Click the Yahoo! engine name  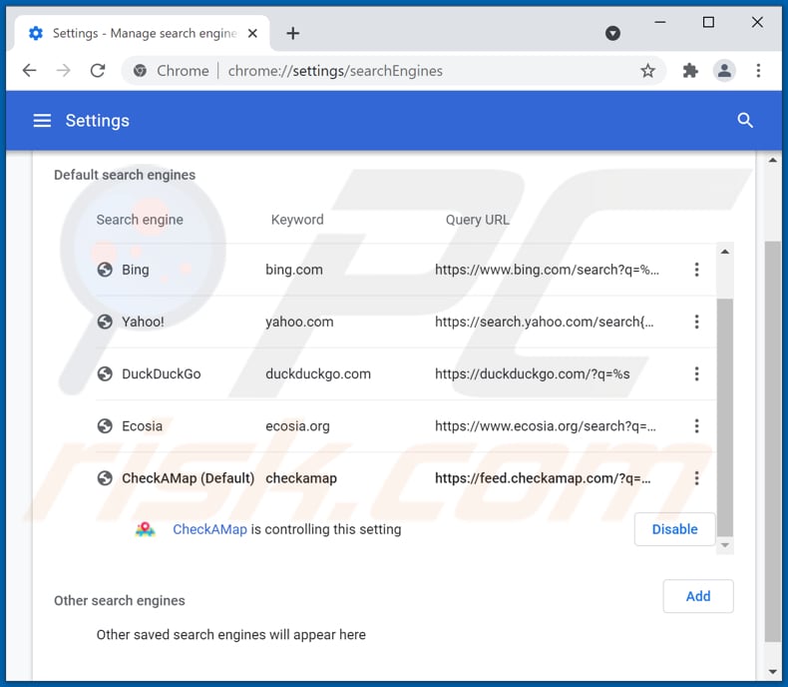143,322
